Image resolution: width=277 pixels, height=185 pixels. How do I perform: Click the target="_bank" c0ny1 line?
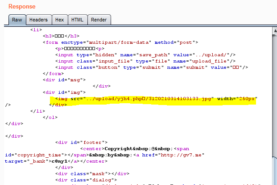pyautogui.click(x=56, y=161)
